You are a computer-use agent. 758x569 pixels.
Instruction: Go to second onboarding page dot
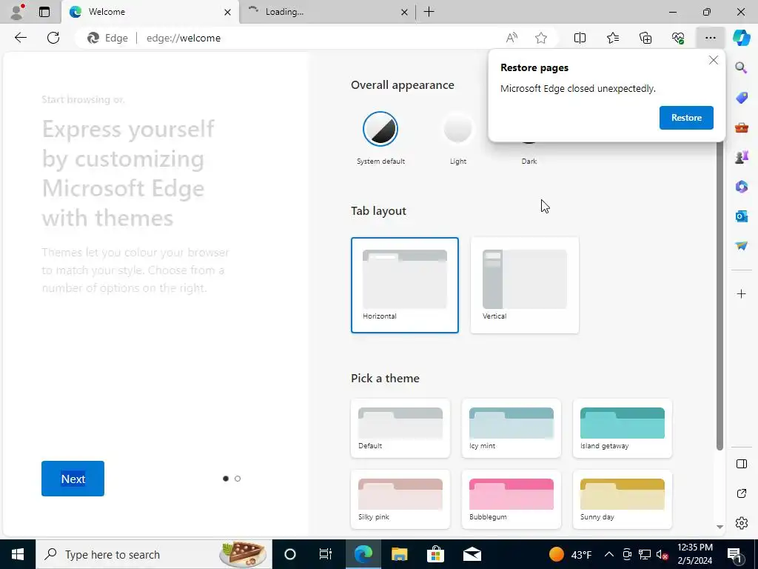point(238,479)
